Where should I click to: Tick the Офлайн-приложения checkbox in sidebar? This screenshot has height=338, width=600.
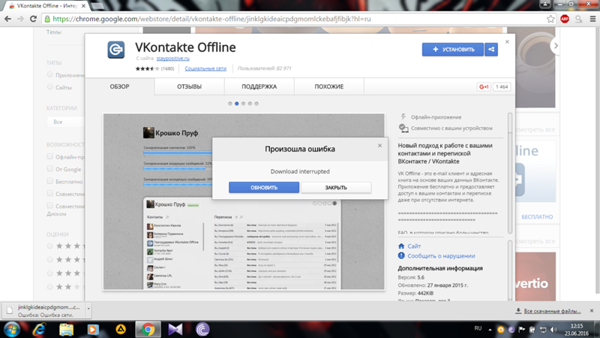coord(49,156)
